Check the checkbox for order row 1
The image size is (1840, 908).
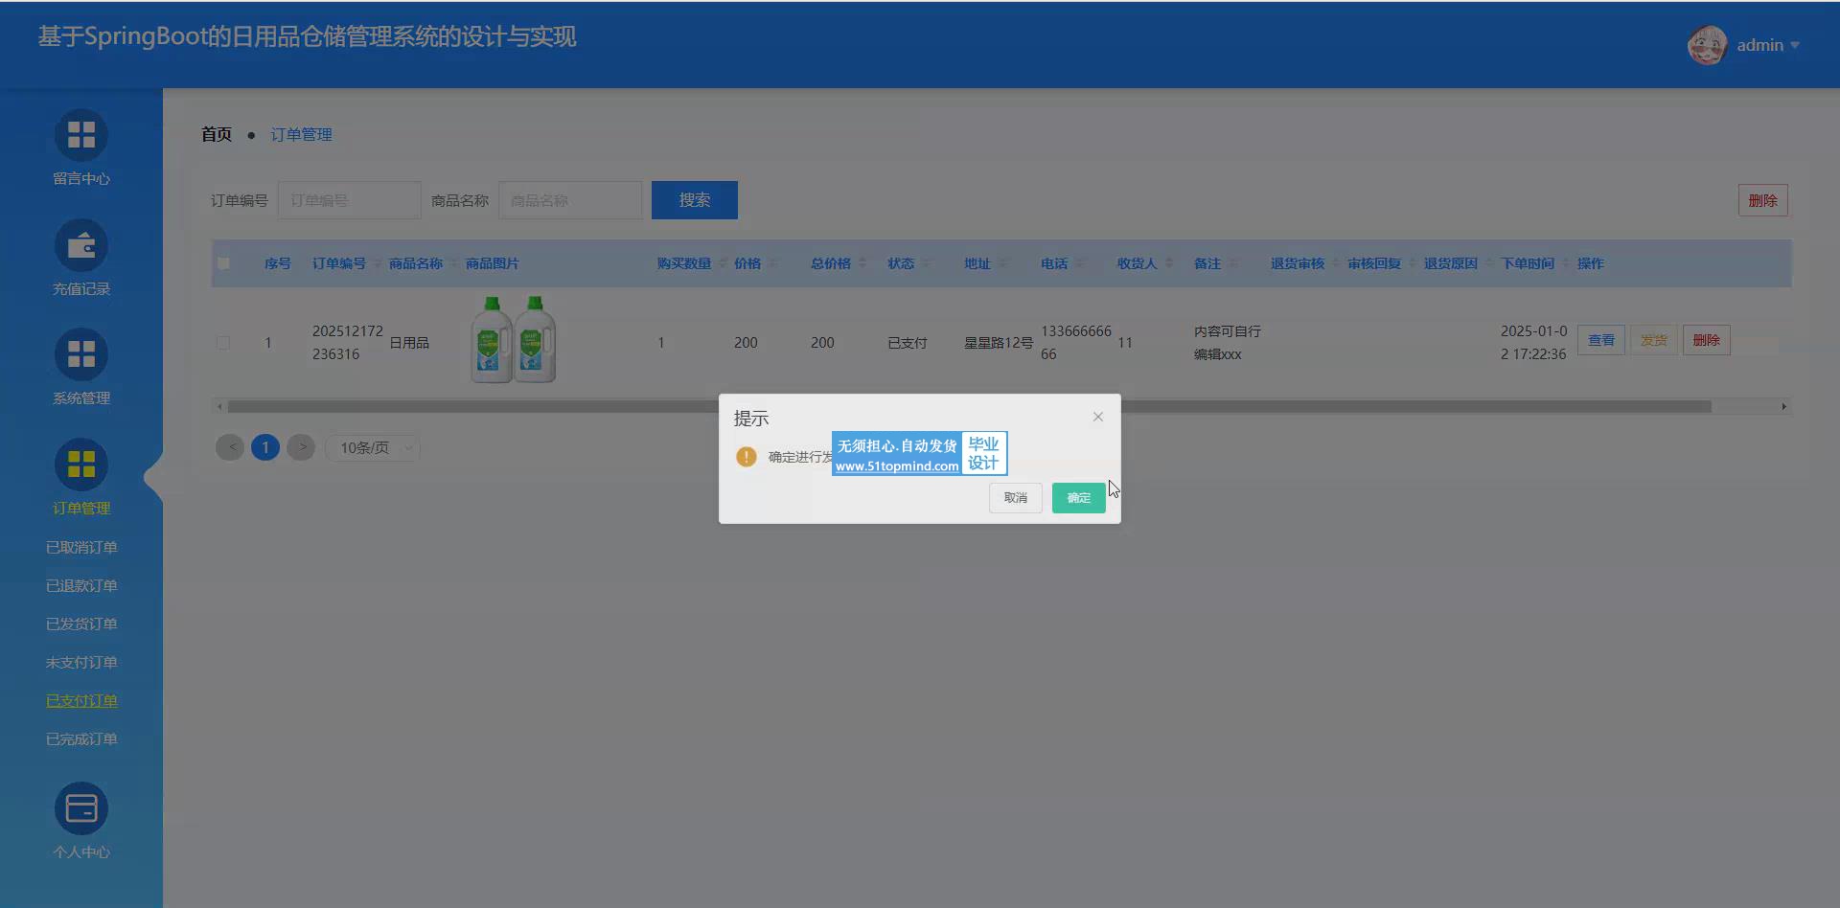click(223, 343)
